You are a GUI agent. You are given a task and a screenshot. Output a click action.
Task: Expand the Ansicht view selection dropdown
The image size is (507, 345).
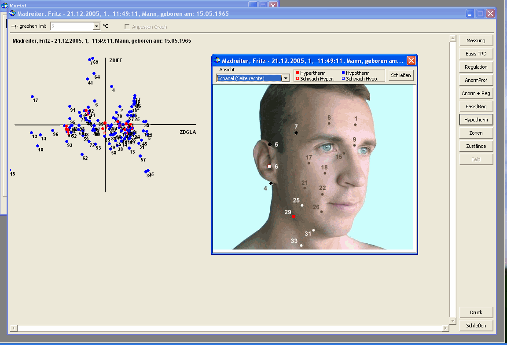point(286,78)
